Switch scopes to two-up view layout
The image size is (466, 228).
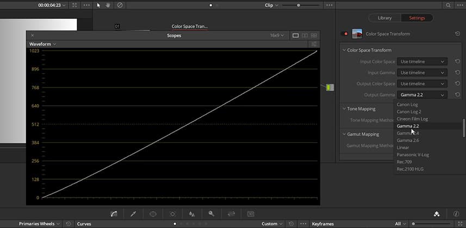click(305, 36)
